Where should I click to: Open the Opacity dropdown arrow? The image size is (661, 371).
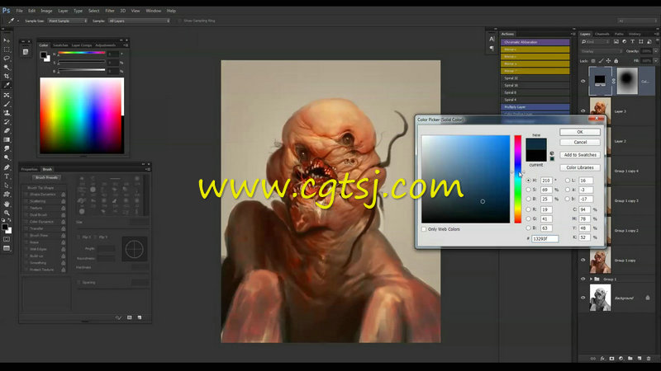pyautogui.click(x=655, y=51)
